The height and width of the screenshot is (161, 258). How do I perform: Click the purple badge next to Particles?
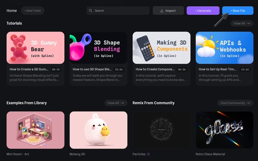148,154
